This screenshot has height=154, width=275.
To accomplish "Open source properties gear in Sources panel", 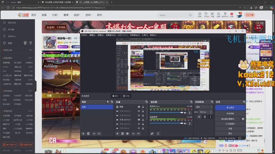I will click(x=128, y=133).
